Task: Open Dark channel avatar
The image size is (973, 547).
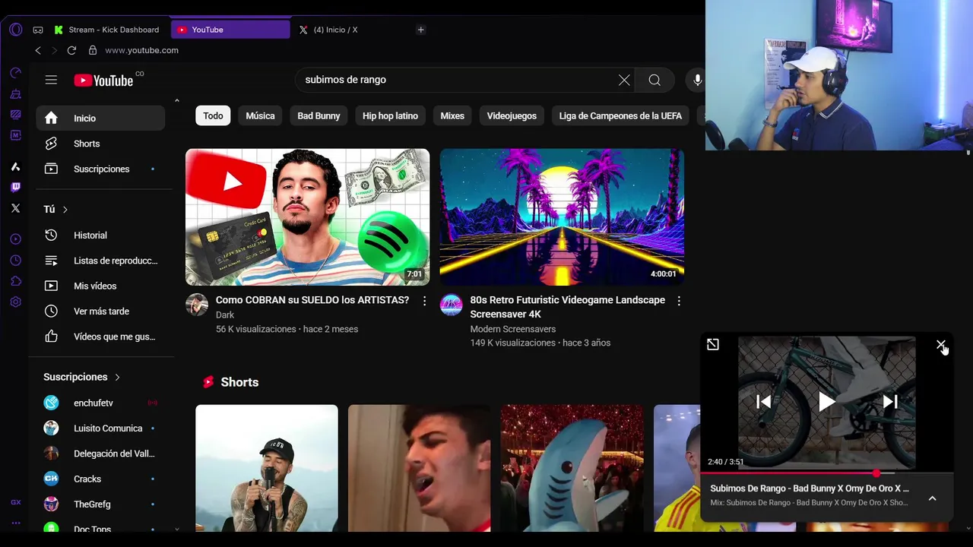Action: [197, 305]
